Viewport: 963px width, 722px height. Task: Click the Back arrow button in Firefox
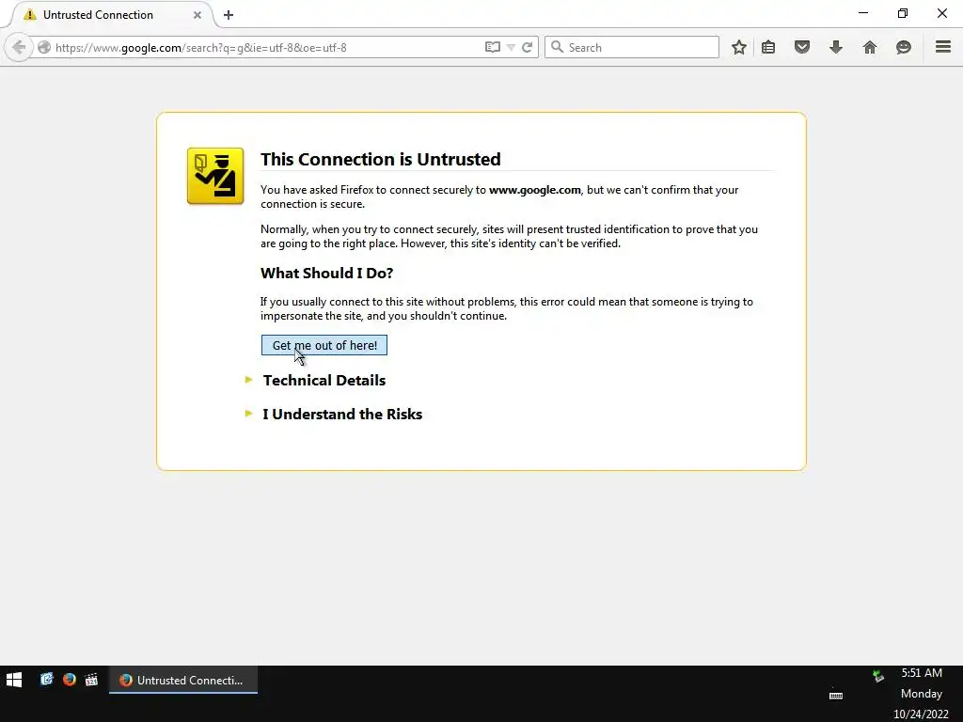[x=19, y=47]
